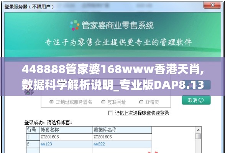Screen dimensions: 225x153
Task: Sort by 数据库名称 column header
Action: tap(122, 130)
